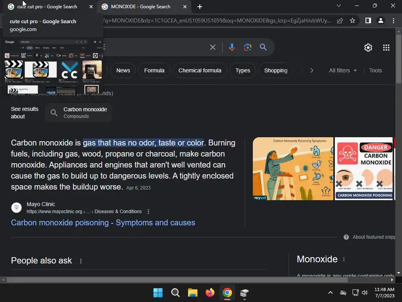Click the Chrome taskbar icon
The image size is (402, 302).
[x=227, y=293]
